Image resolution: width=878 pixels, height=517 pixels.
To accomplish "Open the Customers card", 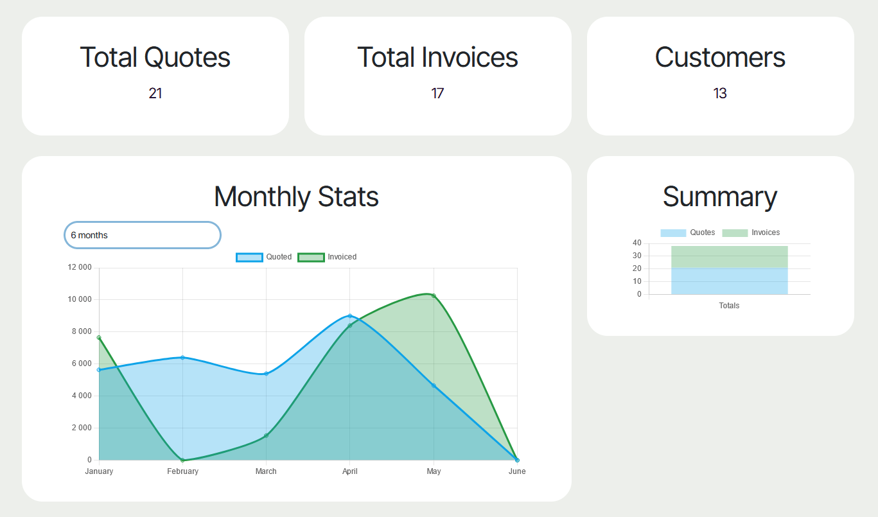I will click(720, 76).
